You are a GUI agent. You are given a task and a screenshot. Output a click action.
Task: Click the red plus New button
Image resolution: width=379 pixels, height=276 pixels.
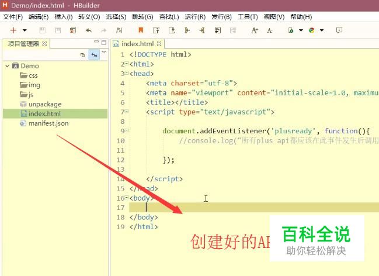coord(13,30)
